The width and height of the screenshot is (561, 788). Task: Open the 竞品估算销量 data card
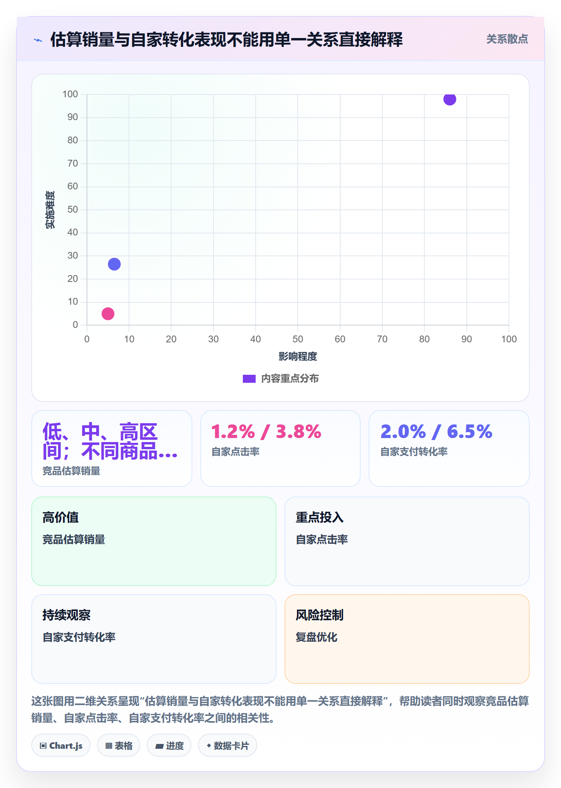pos(112,448)
